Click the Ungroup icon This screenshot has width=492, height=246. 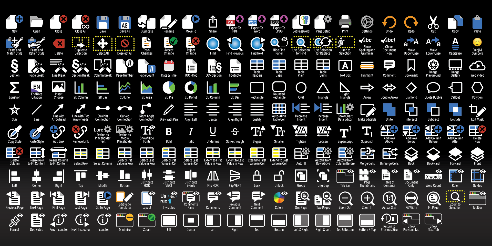pos(323,176)
